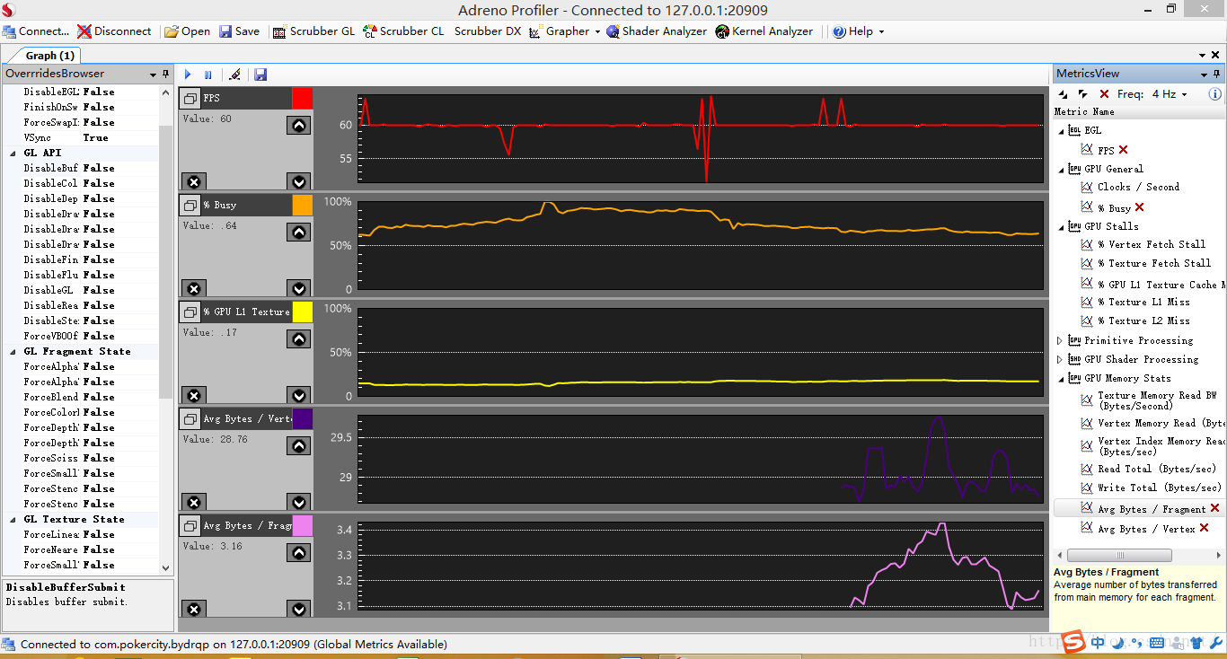The image size is (1227, 659).
Task: Move the % Busy graph down
Action: 299,288
